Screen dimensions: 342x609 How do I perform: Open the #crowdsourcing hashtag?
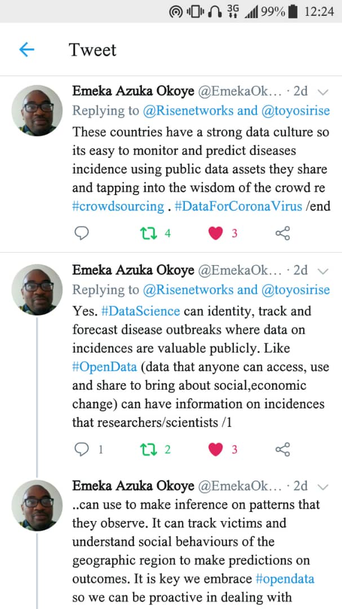click(118, 206)
